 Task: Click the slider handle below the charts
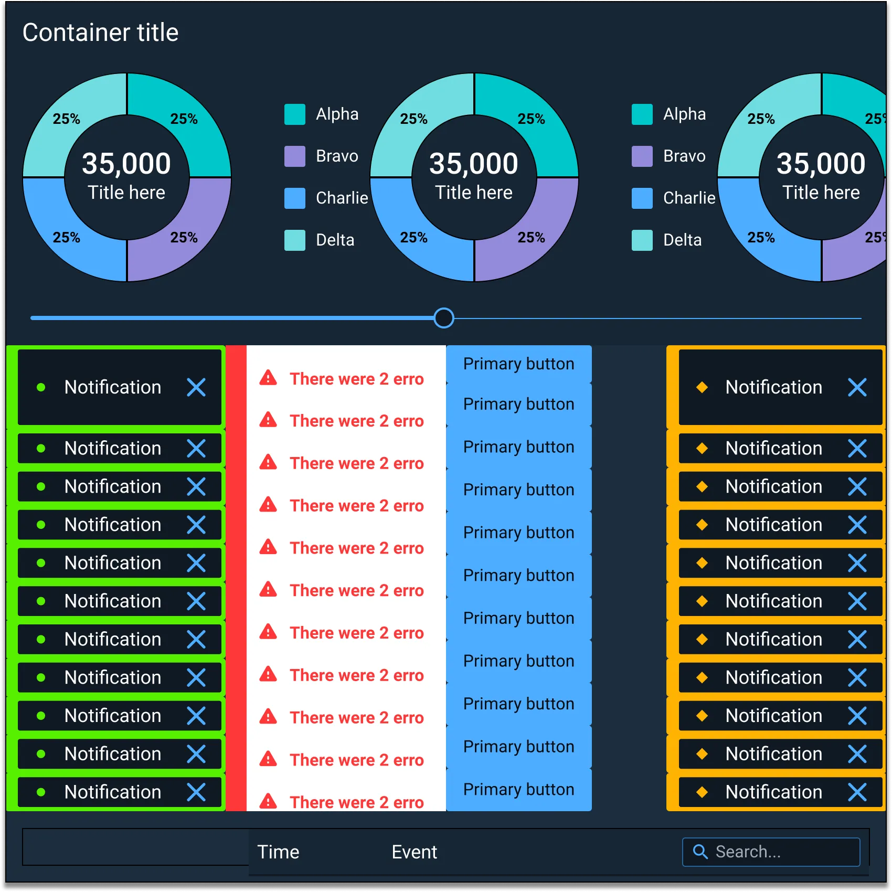pos(444,318)
